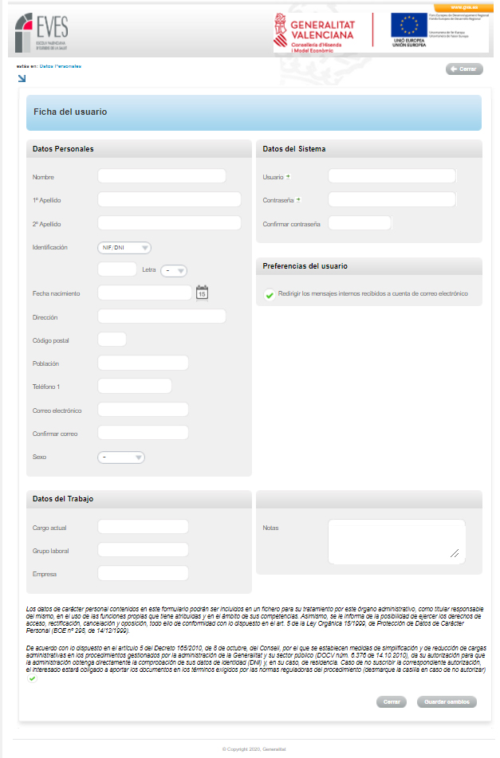This screenshot has height=758, width=500.
Task: Open the Sexo dropdown
Action: 121,458
